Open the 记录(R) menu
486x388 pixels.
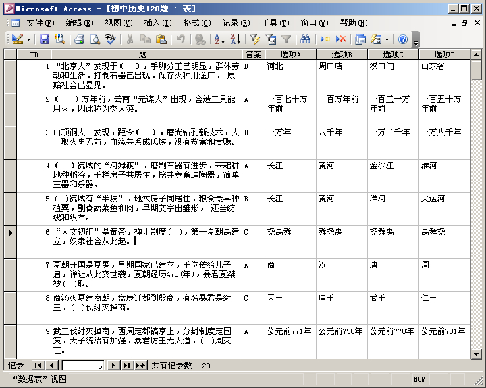(236, 23)
